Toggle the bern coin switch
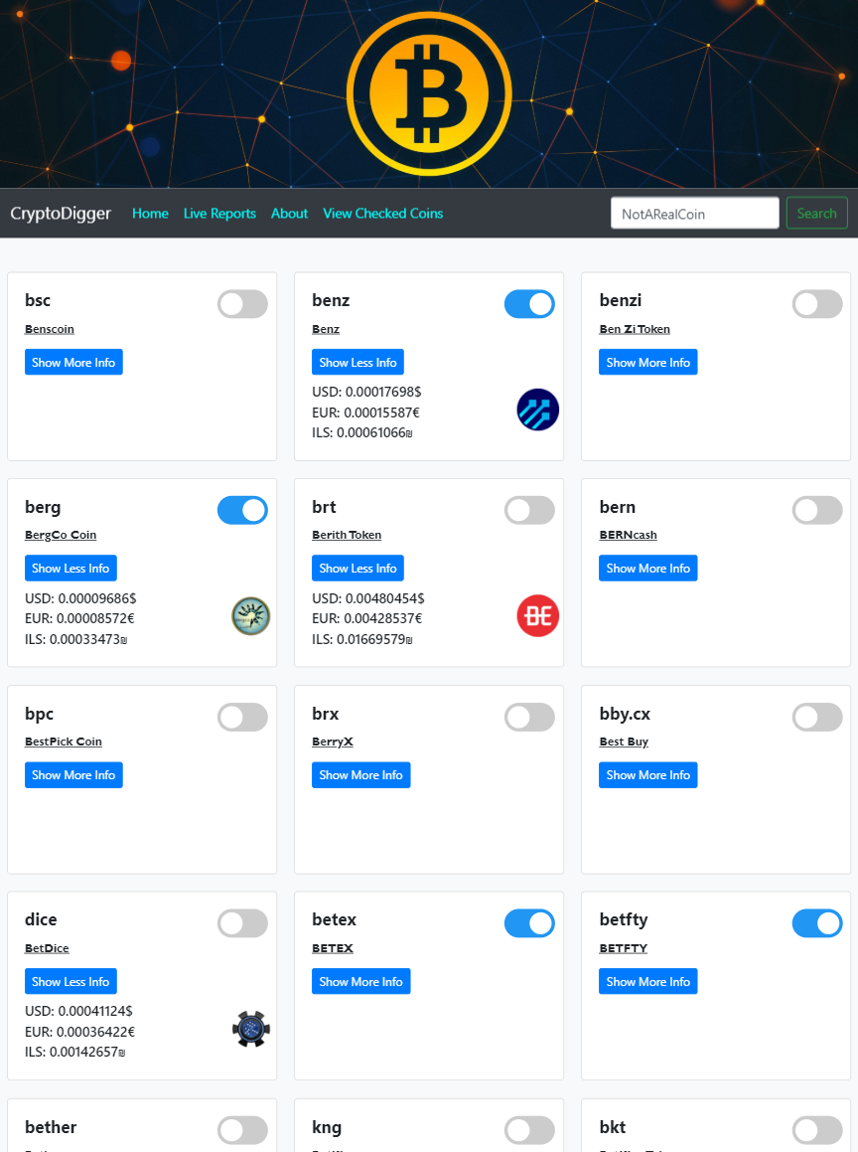The height and width of the screenshot is (1152, 858). click(817, 510)
